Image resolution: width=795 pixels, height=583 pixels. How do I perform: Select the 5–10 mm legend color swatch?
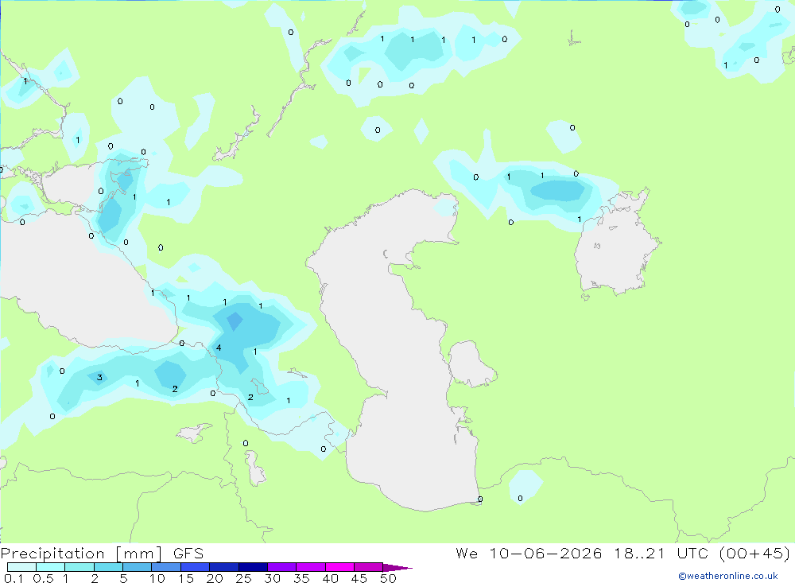138,567
